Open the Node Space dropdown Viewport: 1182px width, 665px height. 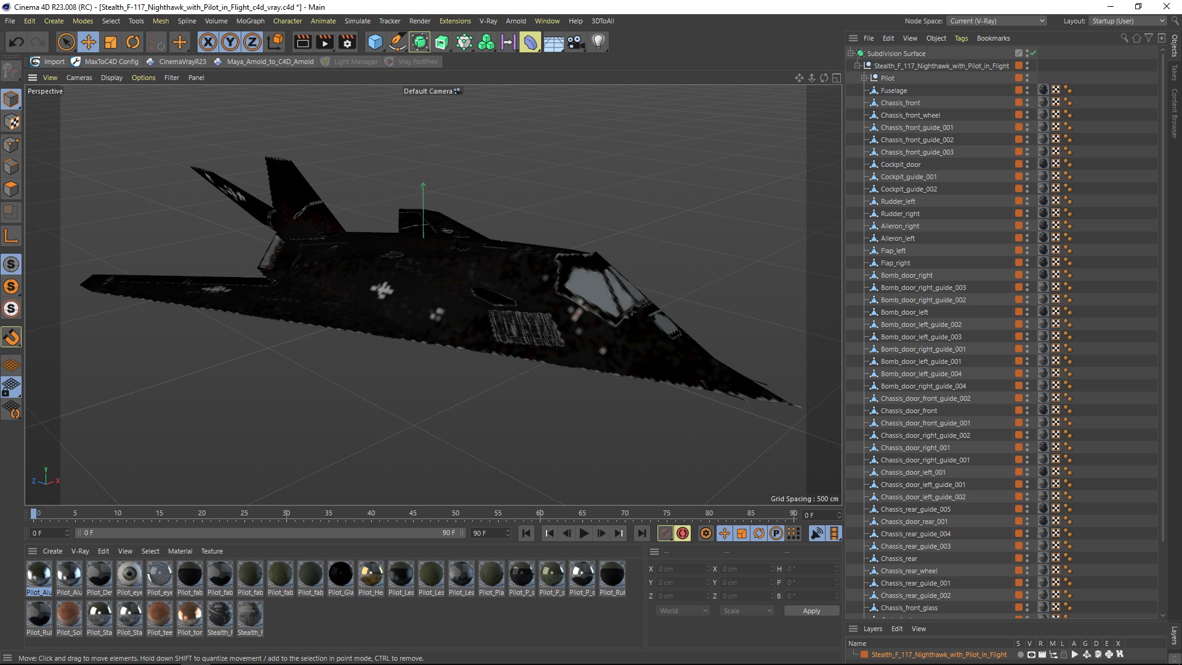pos(997,21)
